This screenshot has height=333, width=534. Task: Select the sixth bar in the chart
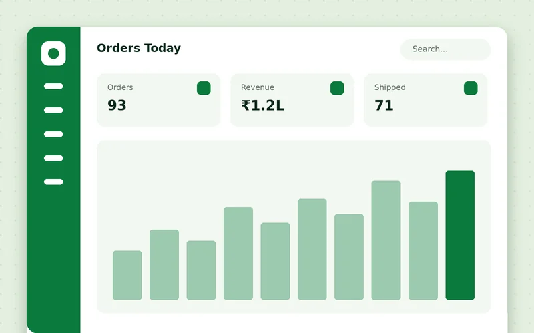pyautogui.click(x=312, y=249)
